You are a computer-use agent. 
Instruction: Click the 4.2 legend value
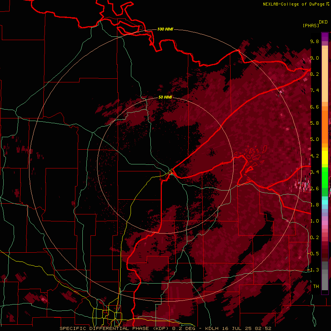tap(314, 156)
